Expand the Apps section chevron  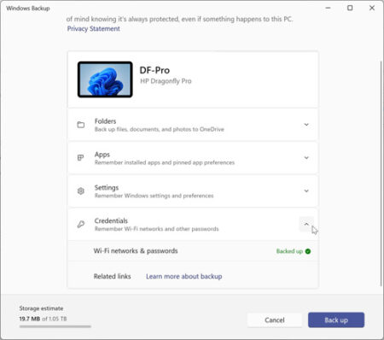[x=306, y=158]
